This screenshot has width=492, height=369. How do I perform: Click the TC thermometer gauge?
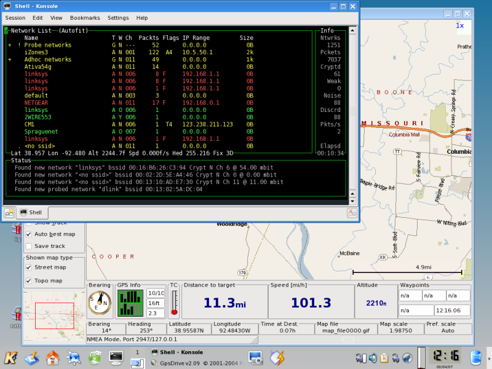[x=175, y=303]
